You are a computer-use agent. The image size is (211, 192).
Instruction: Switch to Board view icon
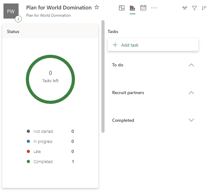pos(122,8)
